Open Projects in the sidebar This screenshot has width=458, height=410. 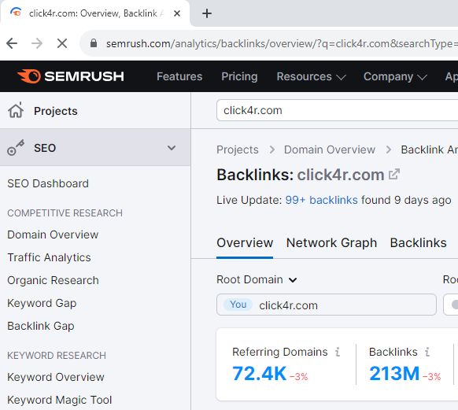click(x=56, y=111)
